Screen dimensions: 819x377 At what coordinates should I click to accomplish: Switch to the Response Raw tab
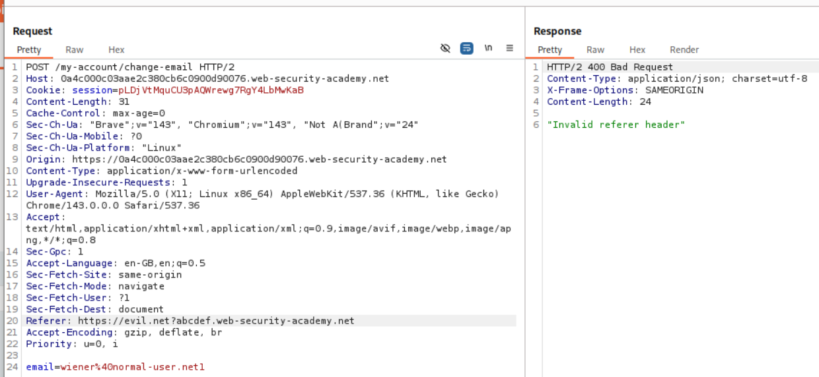(x=595, y=49)
